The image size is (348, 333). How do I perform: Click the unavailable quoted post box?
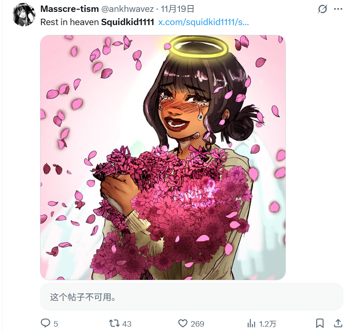point(191,296)
